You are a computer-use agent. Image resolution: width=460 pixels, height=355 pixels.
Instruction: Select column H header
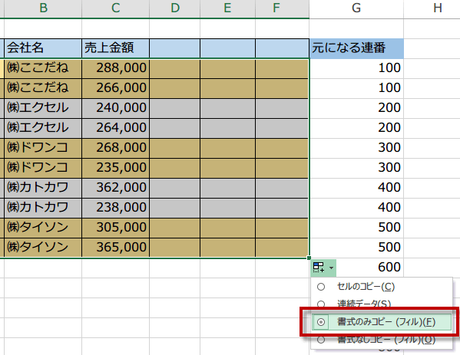432,8
